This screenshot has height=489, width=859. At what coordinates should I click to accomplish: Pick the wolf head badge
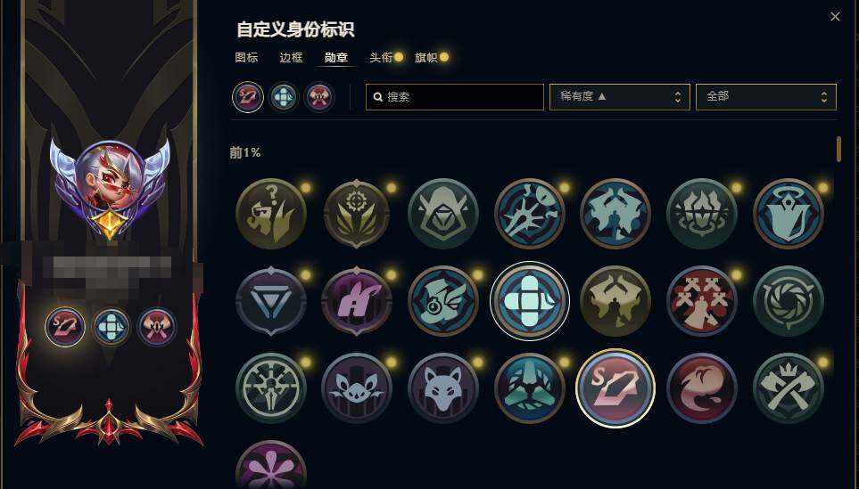443,388
